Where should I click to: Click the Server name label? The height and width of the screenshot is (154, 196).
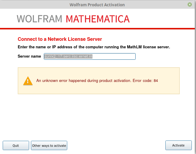[29, 56]
